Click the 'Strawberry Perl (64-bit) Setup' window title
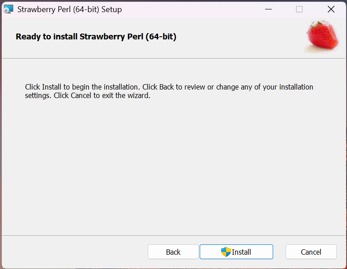Viewport: 347px width, 269px height. pyautogui.click(x=69, y=9)
